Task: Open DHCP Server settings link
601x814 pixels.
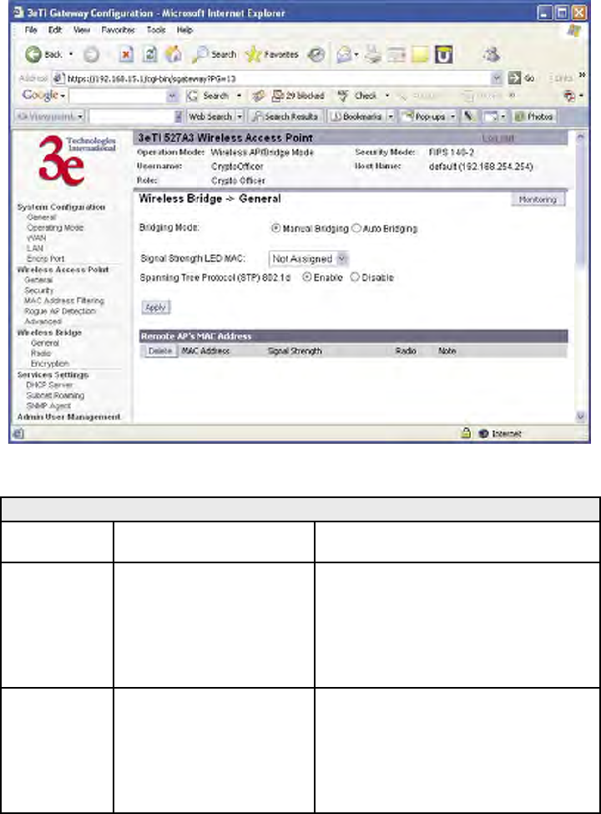Action: (49, 384)
